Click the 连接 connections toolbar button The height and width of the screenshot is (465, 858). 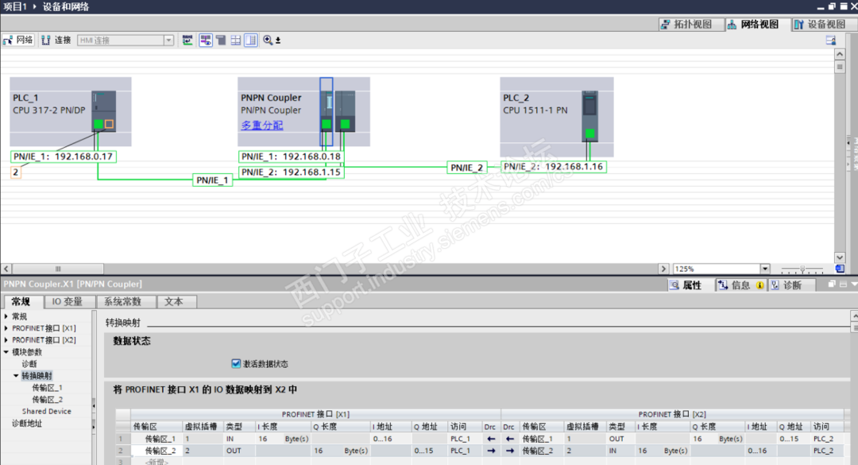pos(56,40)
